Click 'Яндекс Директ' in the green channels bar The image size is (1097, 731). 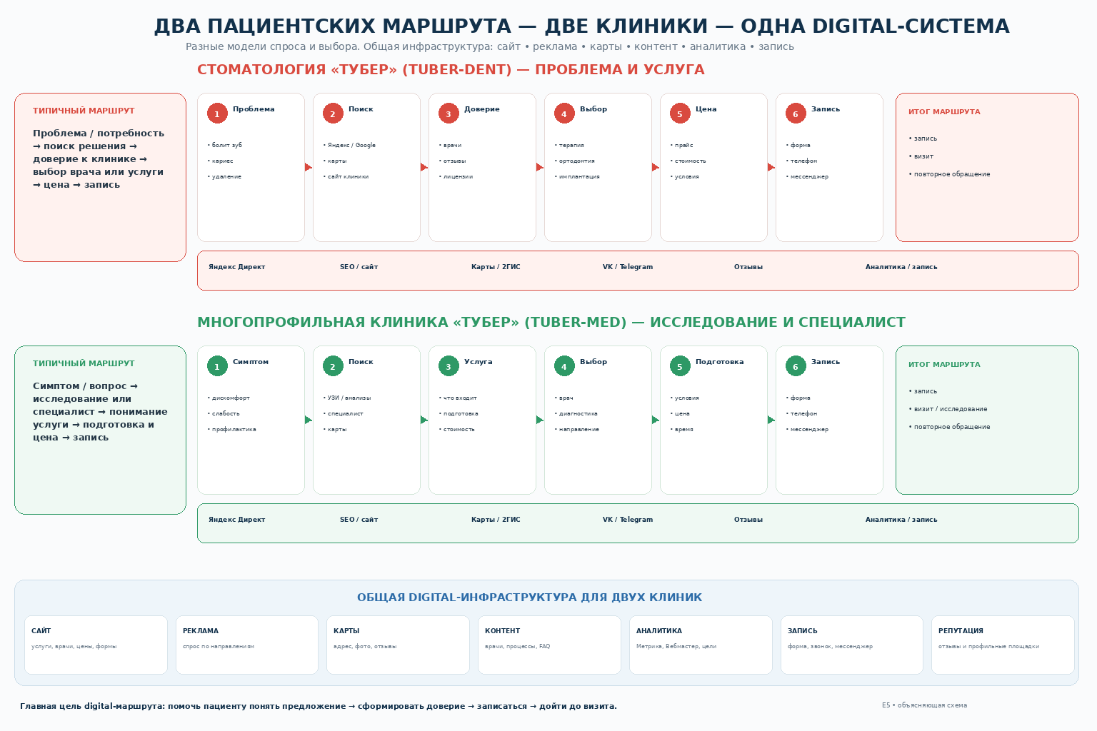[236, 520]
